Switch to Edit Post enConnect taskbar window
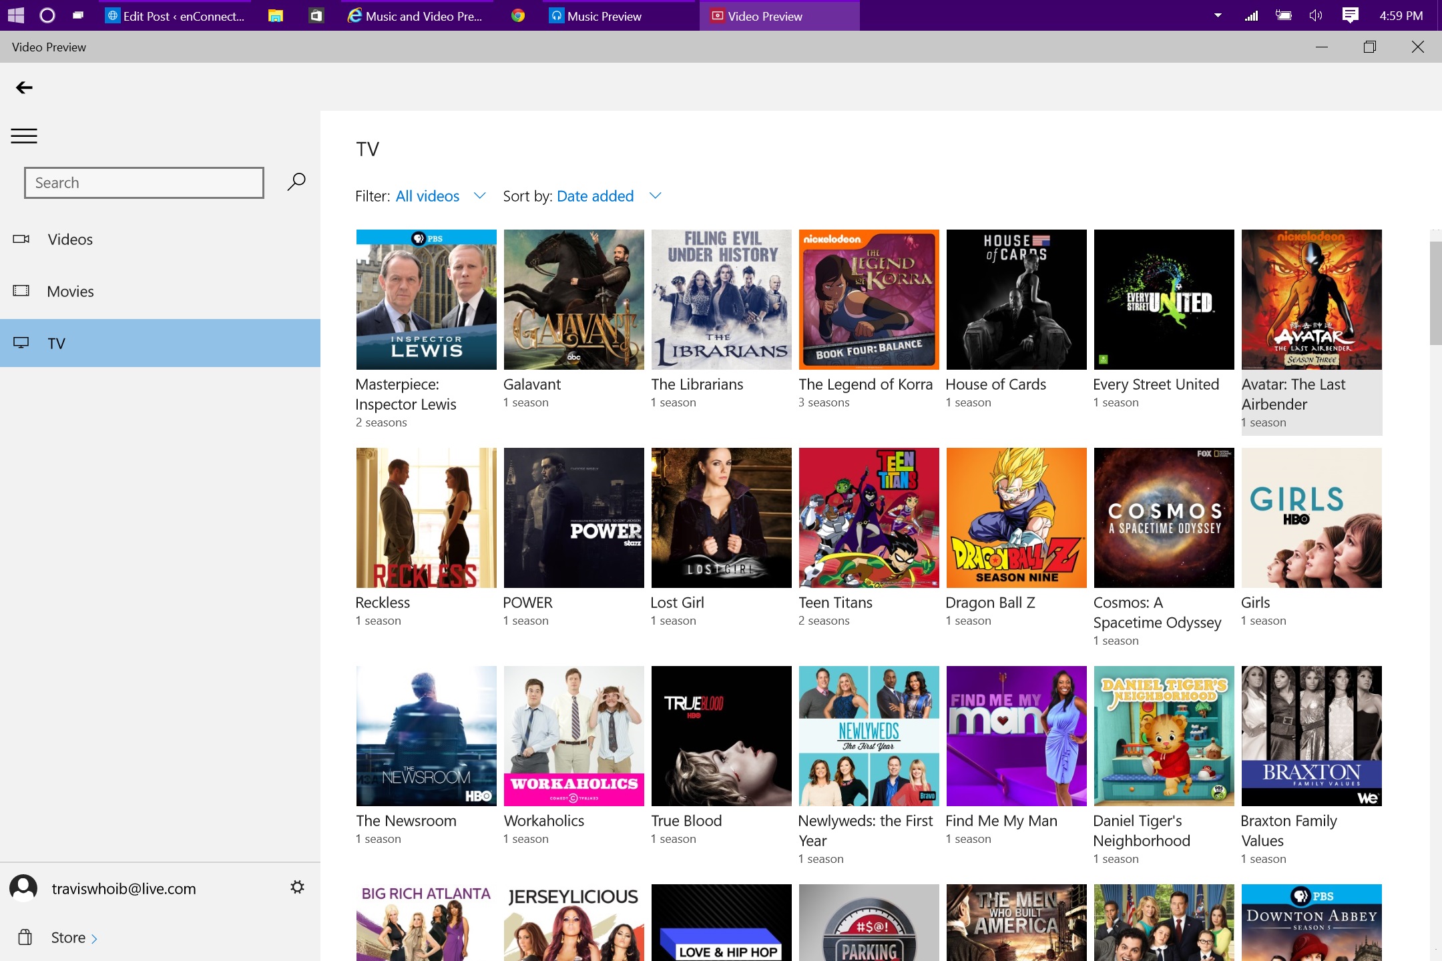 coord(176,16)
